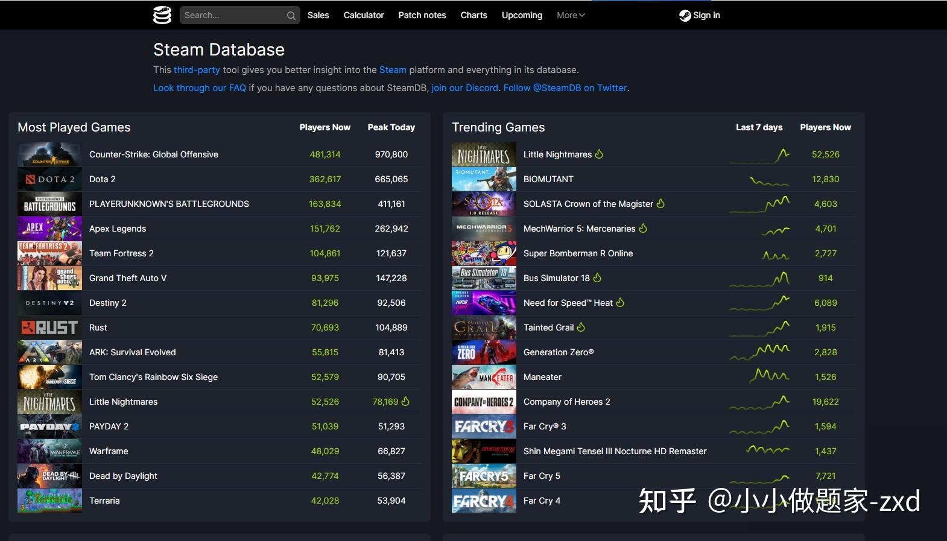
Task: Click flame icon next to SOLASTA Crown of the Magister
Action: click(x=660, y=203)
